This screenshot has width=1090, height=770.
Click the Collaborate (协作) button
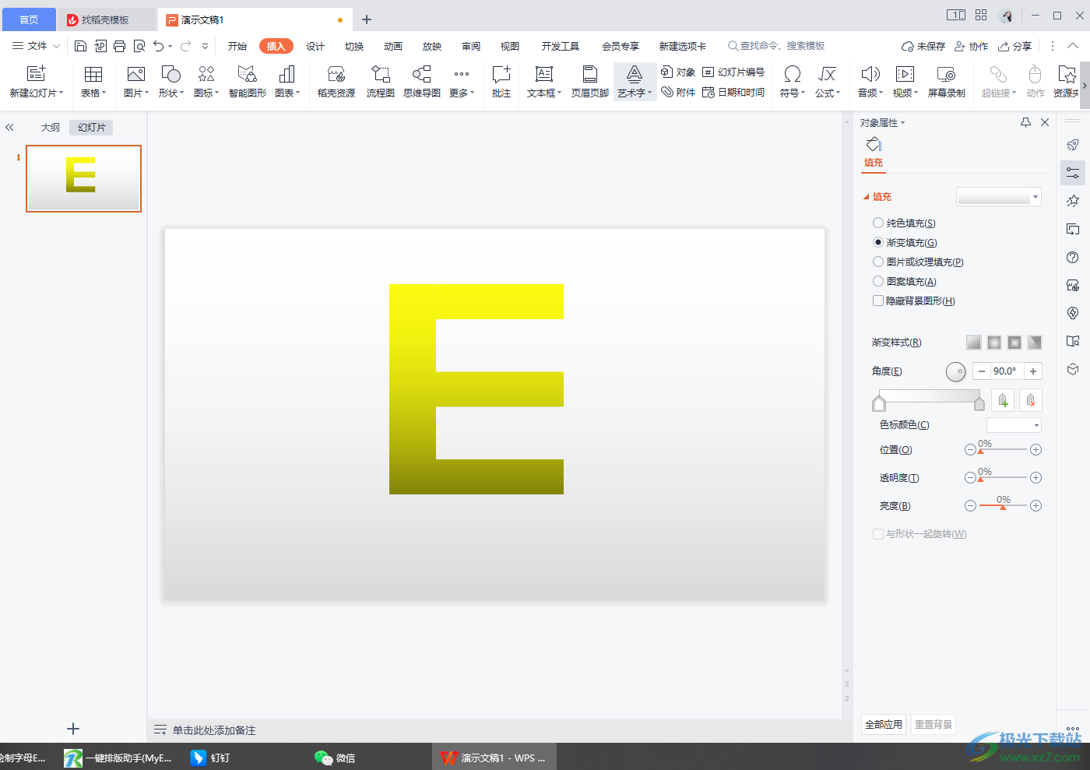pos(972,46)
